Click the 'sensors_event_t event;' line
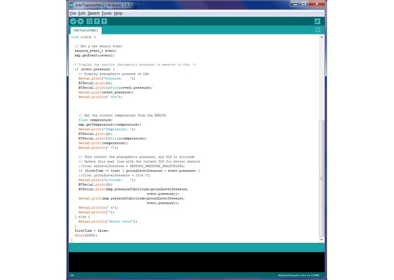Viewport: 394px width, 280px height. (x=95, y=50)
